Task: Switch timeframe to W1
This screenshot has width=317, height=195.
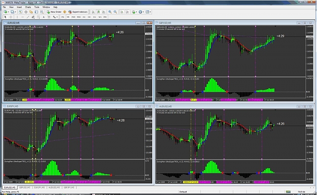Action: point(100,17)
